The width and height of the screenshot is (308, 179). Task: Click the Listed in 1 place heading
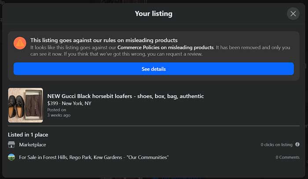pyautogui.click(x=28, y=135)
